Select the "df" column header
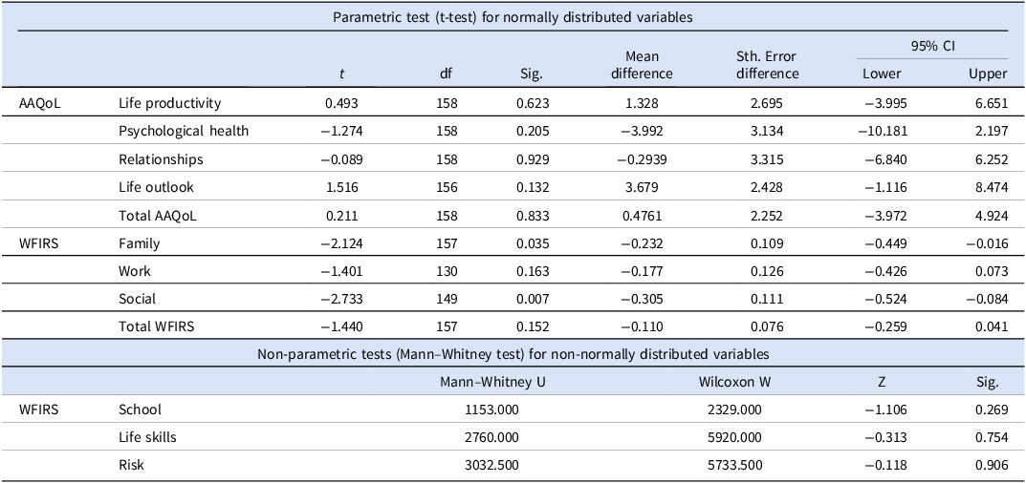The width and height of the screenshot is (1026, 483). 444,73
